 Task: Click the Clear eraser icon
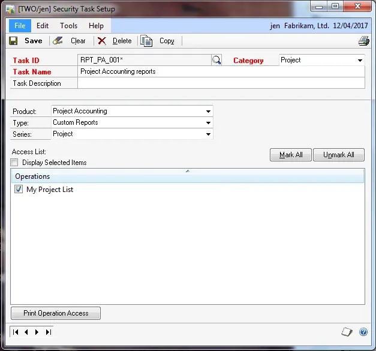click(x=58, y=41)
